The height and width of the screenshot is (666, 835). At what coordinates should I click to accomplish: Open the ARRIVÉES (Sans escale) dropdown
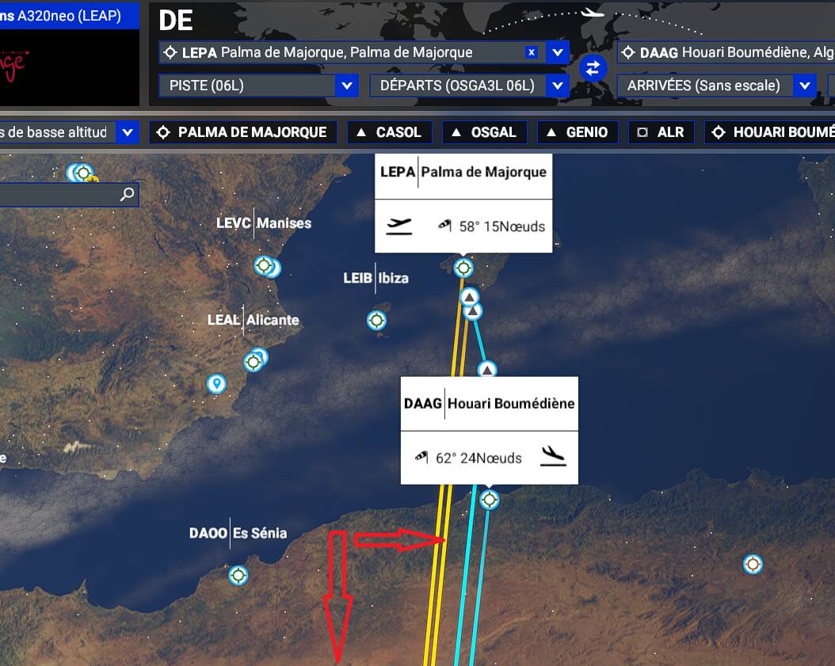pos(805,86)
